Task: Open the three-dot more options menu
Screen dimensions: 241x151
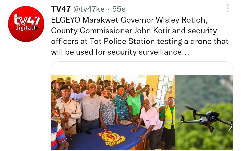Action: pyautogui.click(x=228, y=8)
